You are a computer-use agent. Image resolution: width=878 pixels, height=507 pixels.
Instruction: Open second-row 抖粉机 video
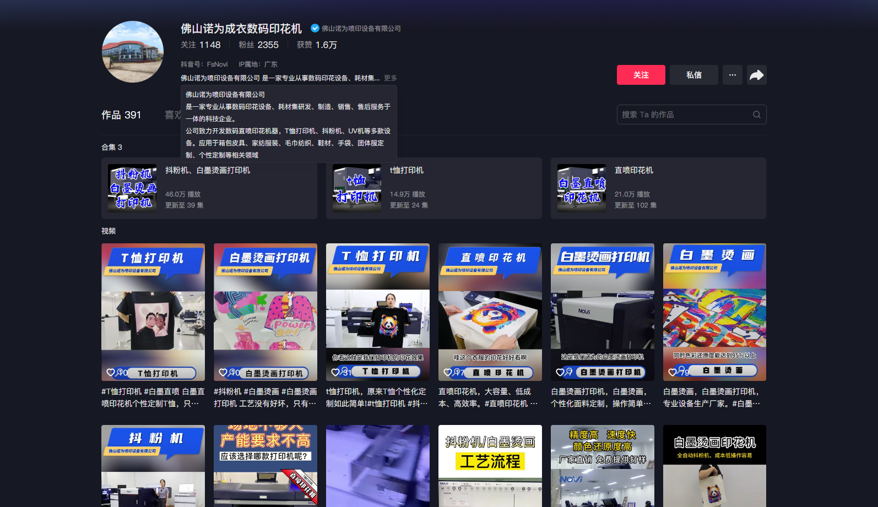pyautogui.click(x=153, y=466)
